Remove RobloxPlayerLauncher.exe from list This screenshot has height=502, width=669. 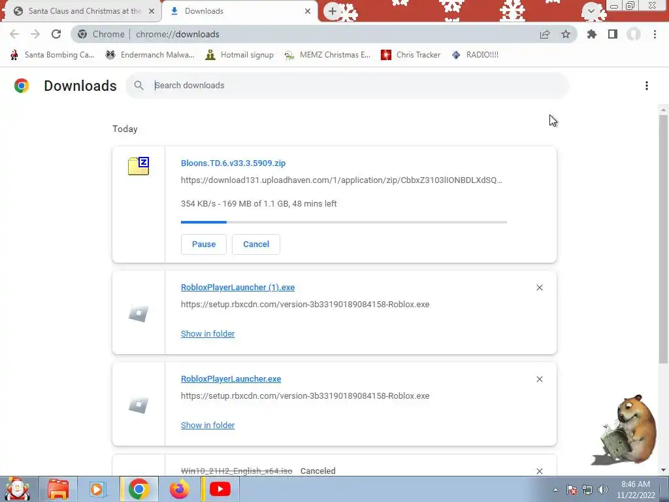click(539, 379)
